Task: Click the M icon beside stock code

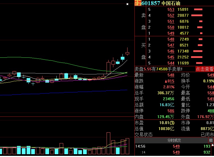Action: click(139, 2)
